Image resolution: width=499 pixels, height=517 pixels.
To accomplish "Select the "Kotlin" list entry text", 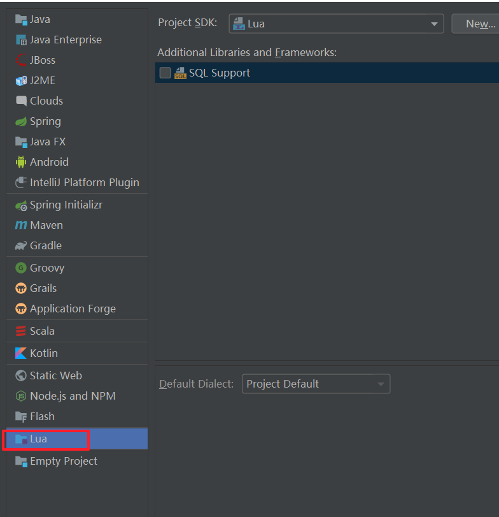I will coord(44,353).
